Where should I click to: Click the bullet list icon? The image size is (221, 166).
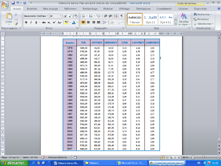pos(84,16)
